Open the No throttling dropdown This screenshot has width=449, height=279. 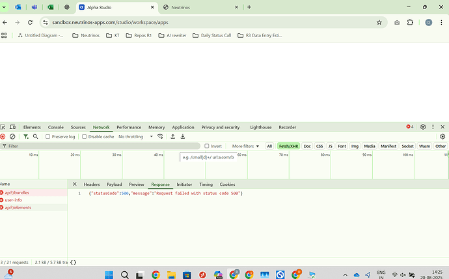[136, 137]
